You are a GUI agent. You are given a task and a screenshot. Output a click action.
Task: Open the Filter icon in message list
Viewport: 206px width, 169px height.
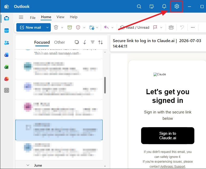click(x=93, y=42)
